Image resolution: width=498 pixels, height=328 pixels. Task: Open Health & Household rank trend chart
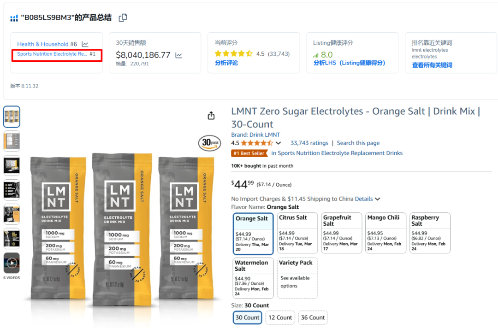(x=85, y=44)
